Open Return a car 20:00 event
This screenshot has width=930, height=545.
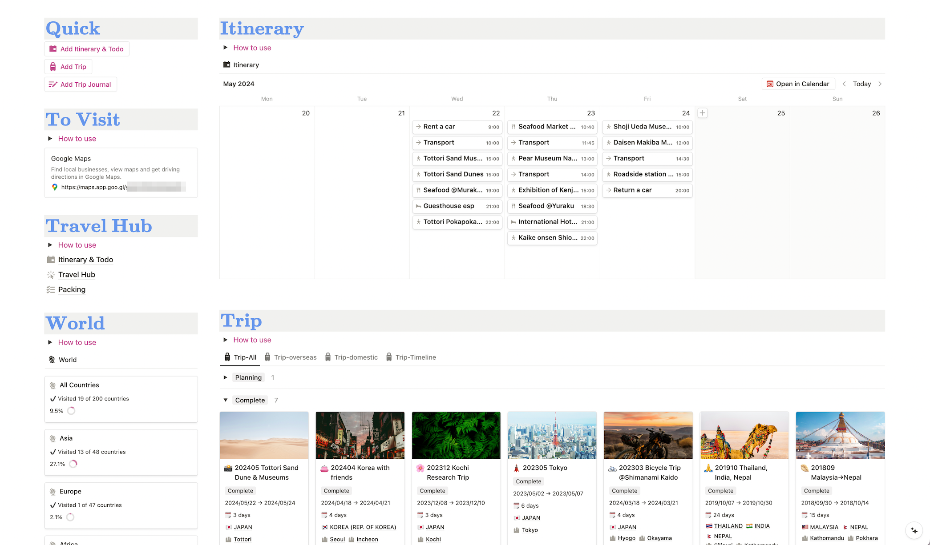tap(647, 190)
